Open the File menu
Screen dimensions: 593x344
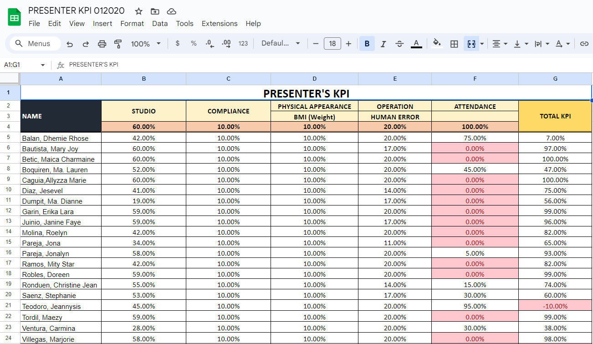[34, 24]
